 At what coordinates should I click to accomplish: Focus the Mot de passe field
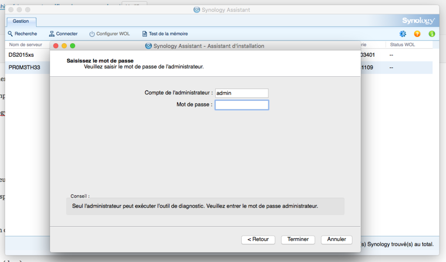(242, 105)
